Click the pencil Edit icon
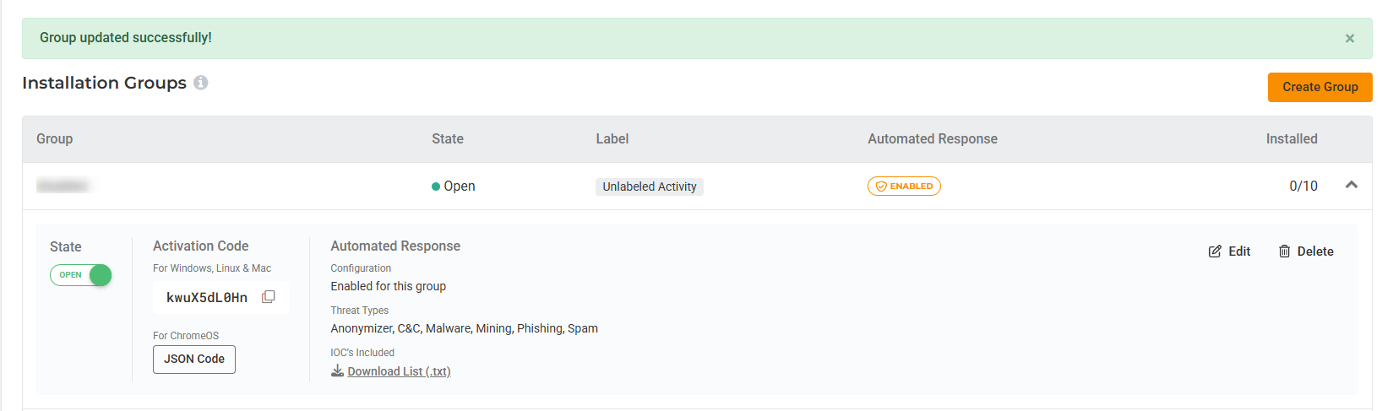1393x411 pixels. click(1215, 251)
